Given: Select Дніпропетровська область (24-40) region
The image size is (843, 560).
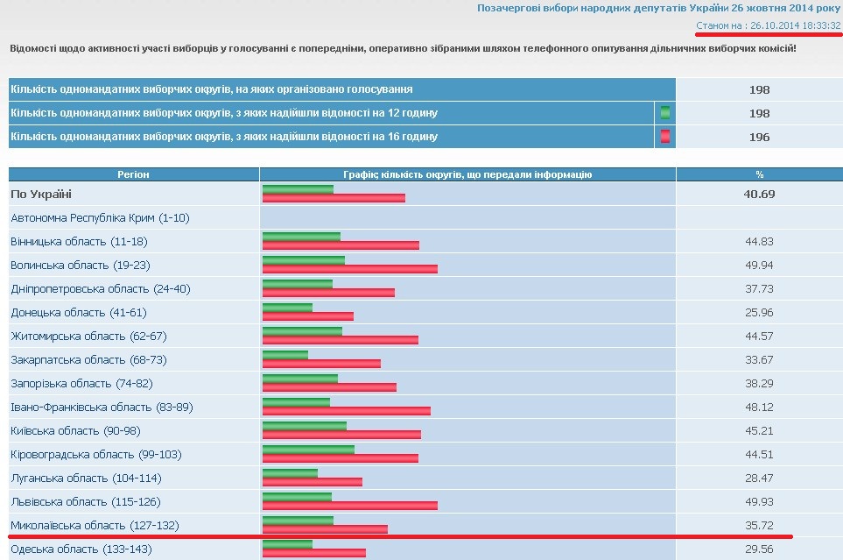Looking at the screenshot, I should click(100, 288).
